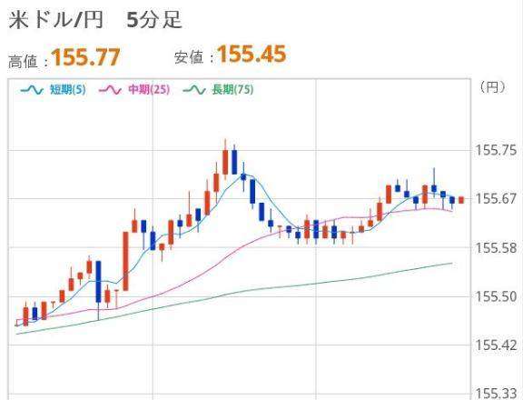Viewport: 523px width, 400px height.
Task: Click the (円) unit label
Action: click(492, 87)
